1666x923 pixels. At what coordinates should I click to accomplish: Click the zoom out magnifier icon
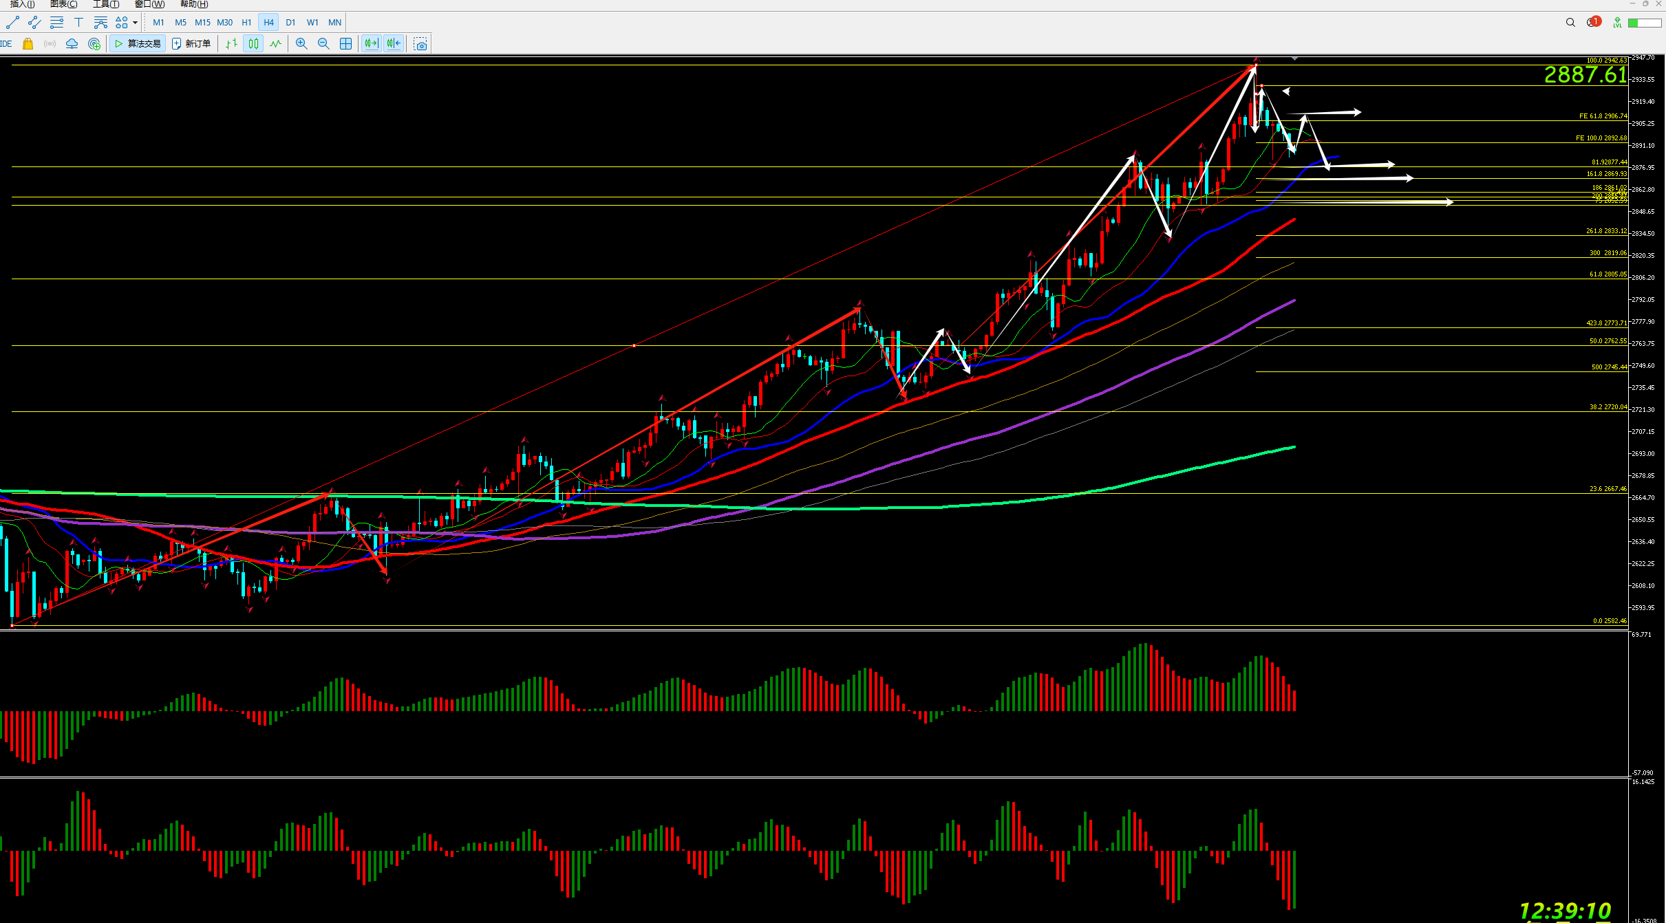tap(323, 44)
